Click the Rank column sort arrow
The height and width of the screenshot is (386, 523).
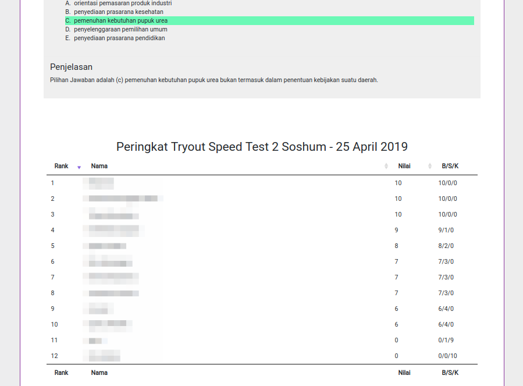79,167
